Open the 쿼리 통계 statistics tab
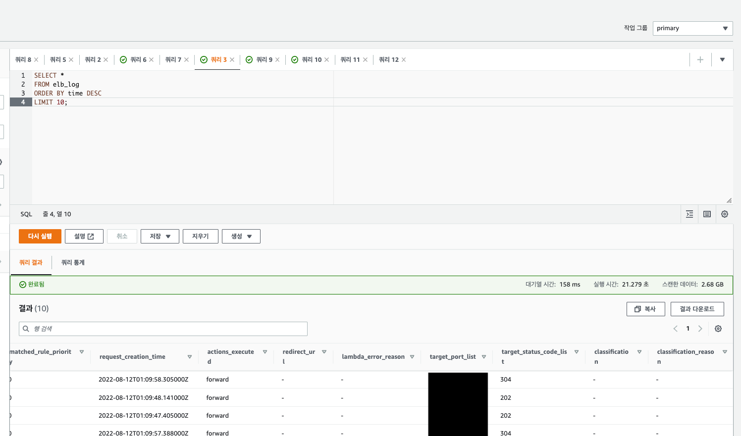 click(73, 263)
